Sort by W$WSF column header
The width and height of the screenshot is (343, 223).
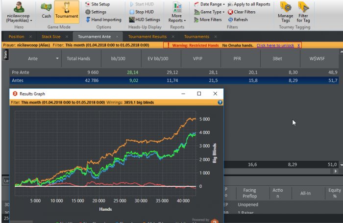click(x=320, y=58)
